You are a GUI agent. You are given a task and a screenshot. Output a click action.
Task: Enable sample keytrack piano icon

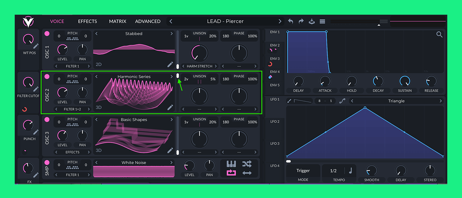point(231,164)
